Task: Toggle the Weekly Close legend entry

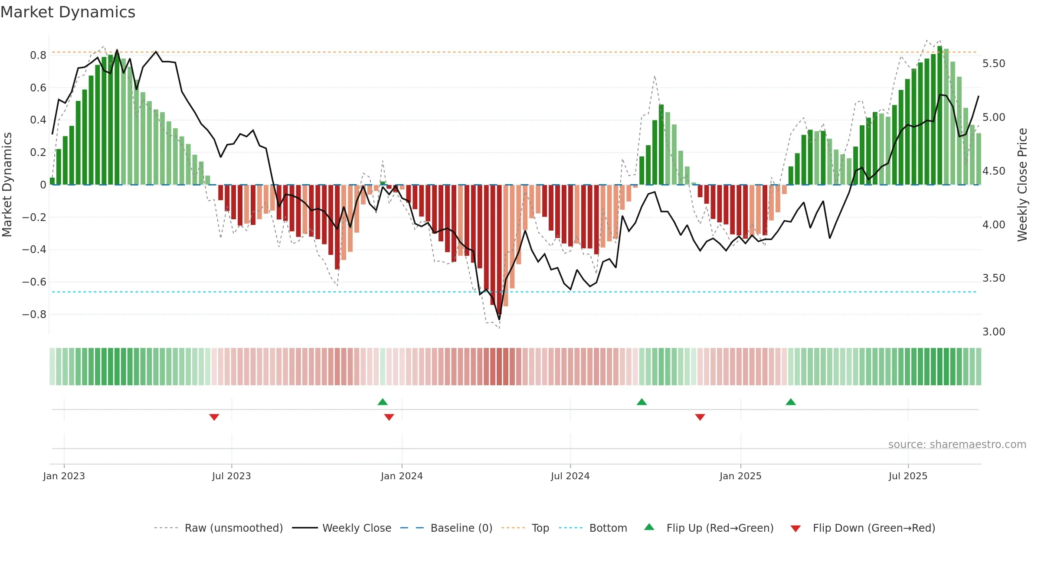Action: (342, 528)
